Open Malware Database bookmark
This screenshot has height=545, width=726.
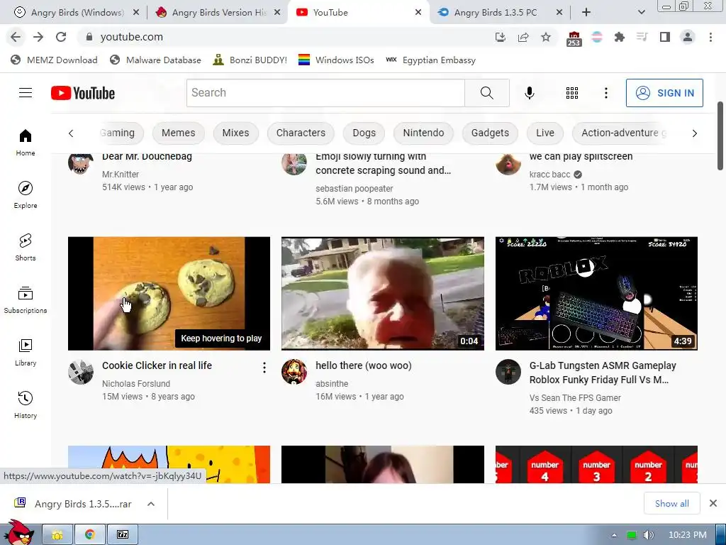tap(155, 60)
